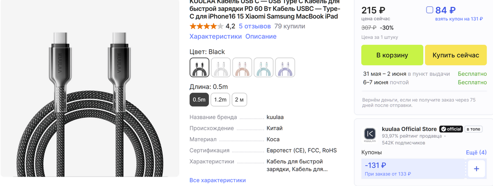The width and height of the screenshot is (493, 186).
Task: Choose the 2 м cable length
Action: click(239, 99)
